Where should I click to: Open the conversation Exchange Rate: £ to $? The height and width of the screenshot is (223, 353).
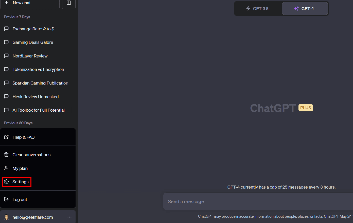click(x=33, y=29)
